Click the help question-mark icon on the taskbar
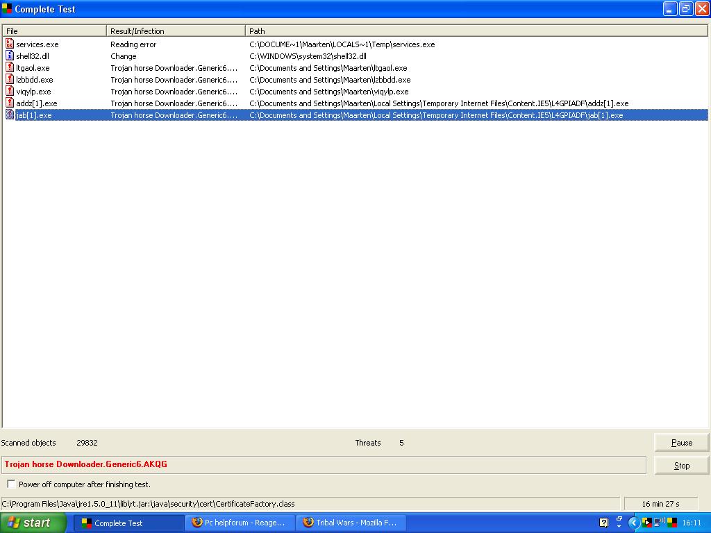This screenshot has width=711, height=533. click(603, 523)
